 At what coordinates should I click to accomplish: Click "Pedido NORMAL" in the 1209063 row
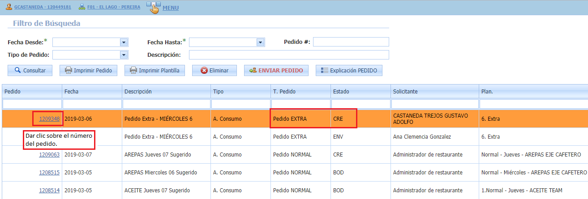[292, 155]
